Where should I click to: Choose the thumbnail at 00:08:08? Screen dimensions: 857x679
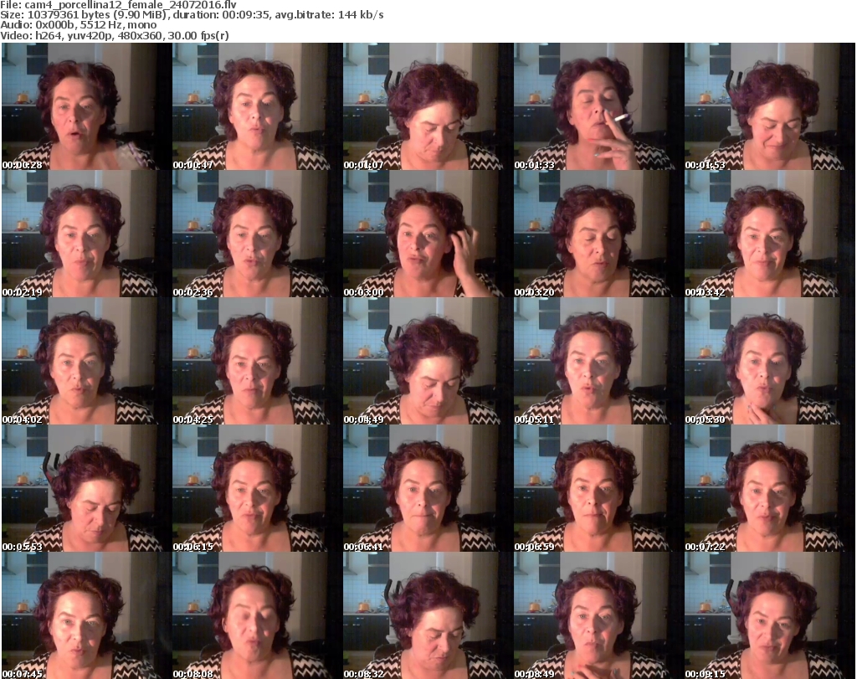pos(257,616)
